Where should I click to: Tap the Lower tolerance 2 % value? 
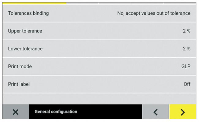tap(186, 48)
